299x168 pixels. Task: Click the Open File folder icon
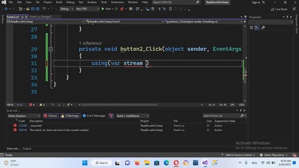(x=28, y=9)
